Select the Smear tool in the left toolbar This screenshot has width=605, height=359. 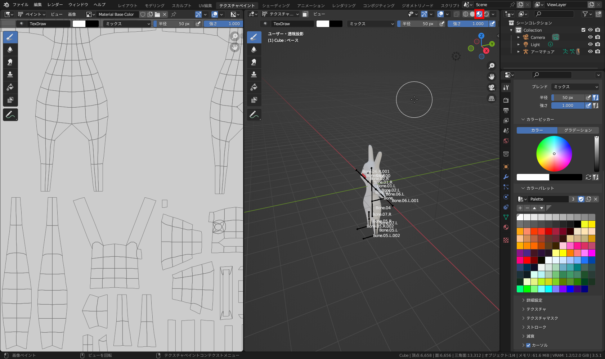[x=10, y=62]
